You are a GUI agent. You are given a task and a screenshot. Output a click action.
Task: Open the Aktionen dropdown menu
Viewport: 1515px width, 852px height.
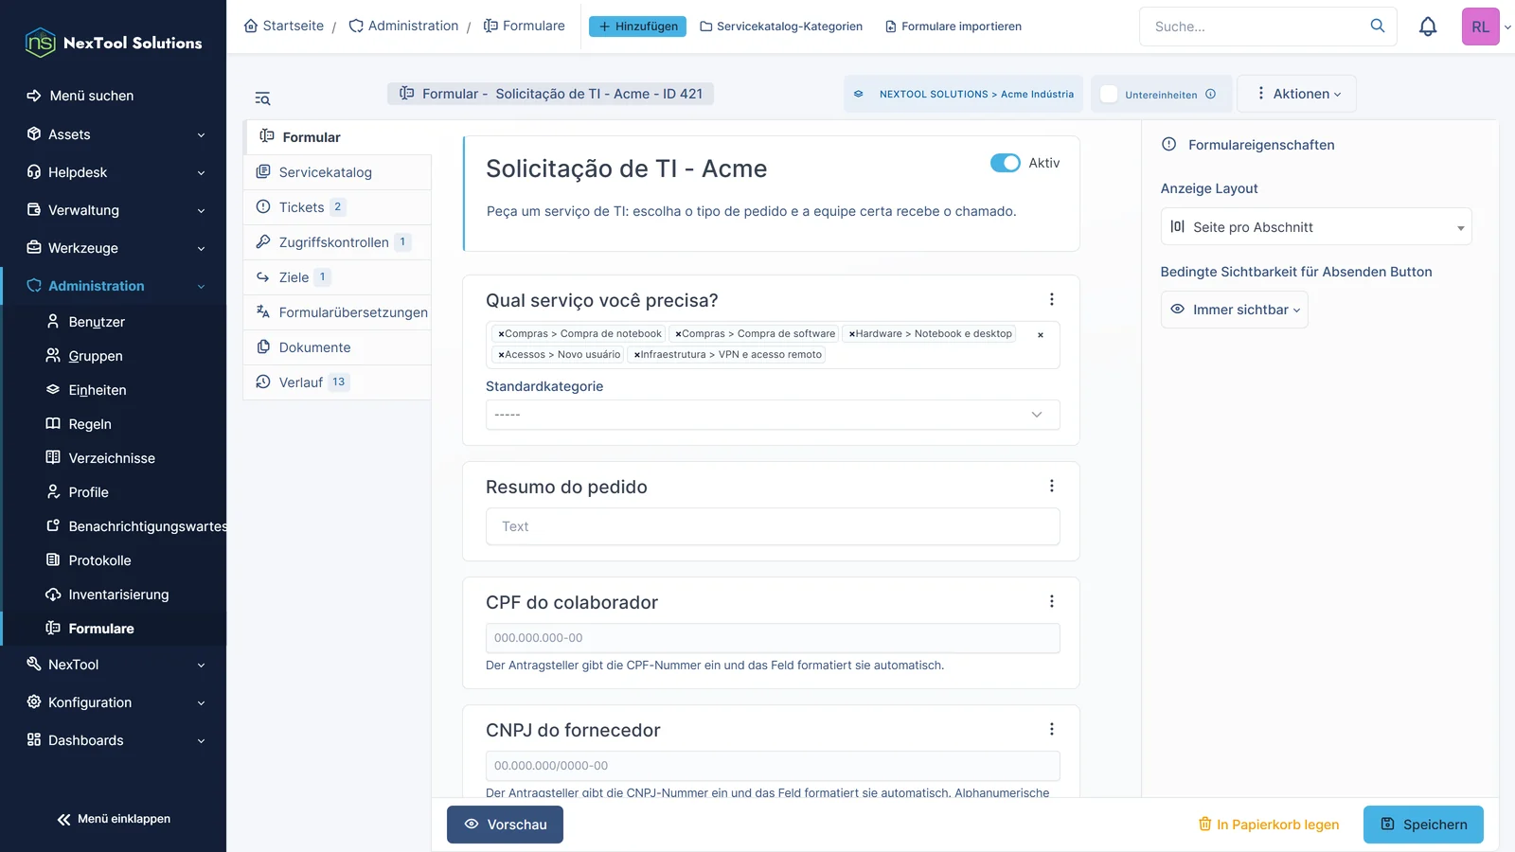1297,94
